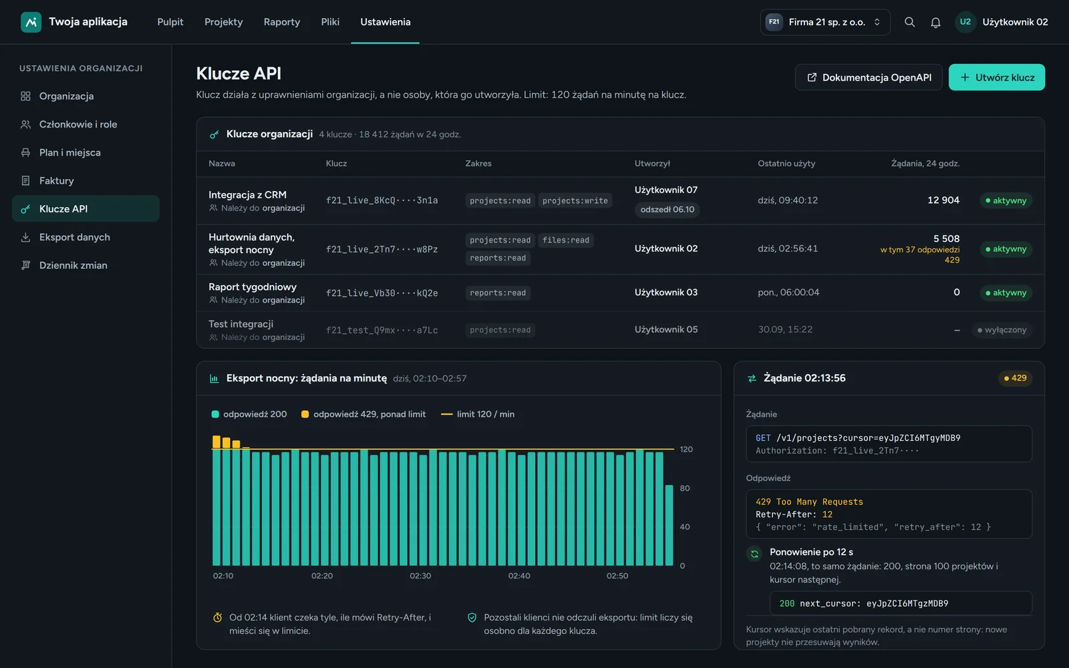Image resolution: width=1069 pixels, height=668 pixels.
Task: Switch to the Raporty tab
Action: [282, 22]
